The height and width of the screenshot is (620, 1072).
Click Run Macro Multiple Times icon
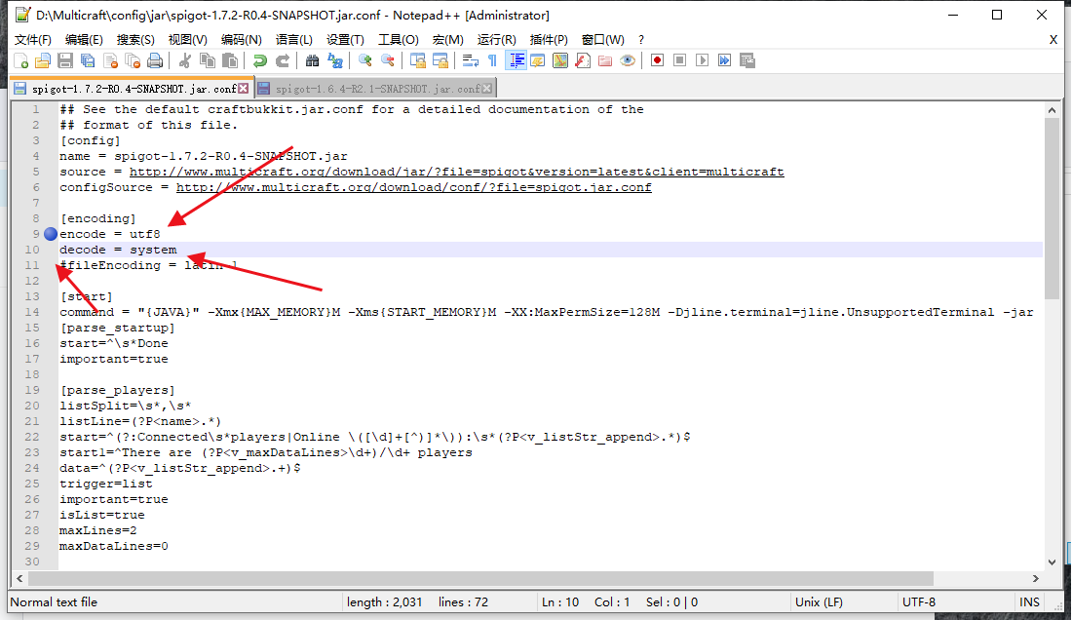725,60
